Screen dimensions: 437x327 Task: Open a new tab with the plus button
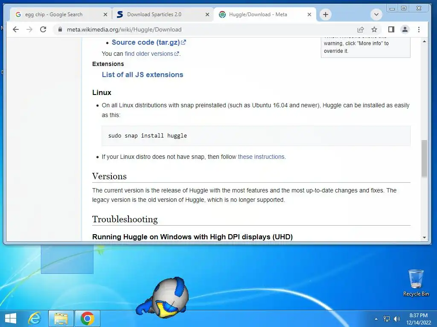(326, 14)
